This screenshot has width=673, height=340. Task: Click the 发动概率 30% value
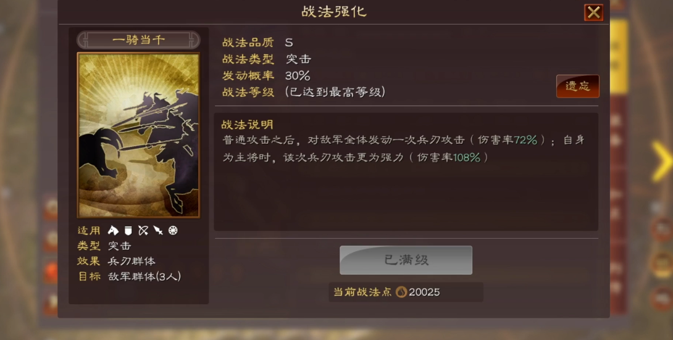coord(298,75)
